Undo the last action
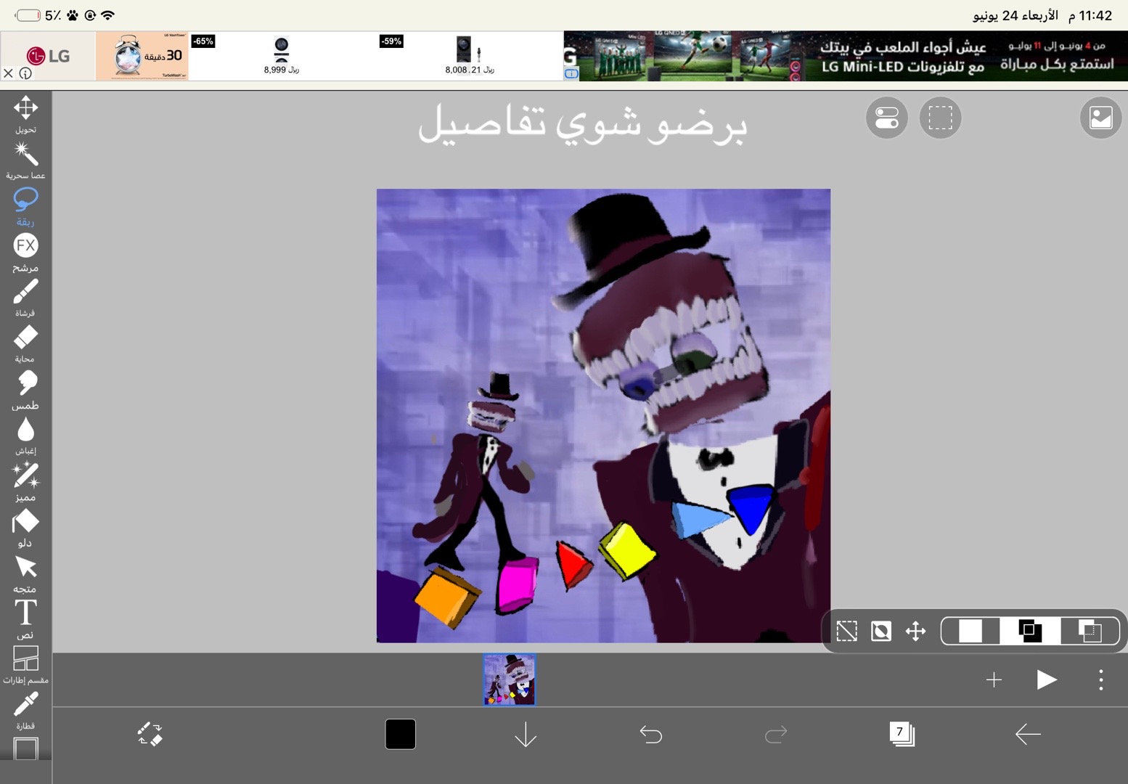1128x784 pixels. [x=650, y=735]
